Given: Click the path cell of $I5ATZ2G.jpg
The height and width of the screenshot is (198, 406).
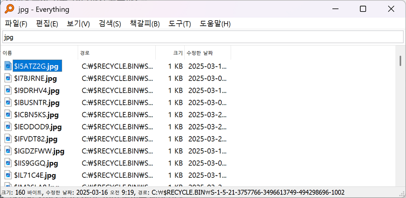Looking at the screenshot, I should (x=117, y=67).
